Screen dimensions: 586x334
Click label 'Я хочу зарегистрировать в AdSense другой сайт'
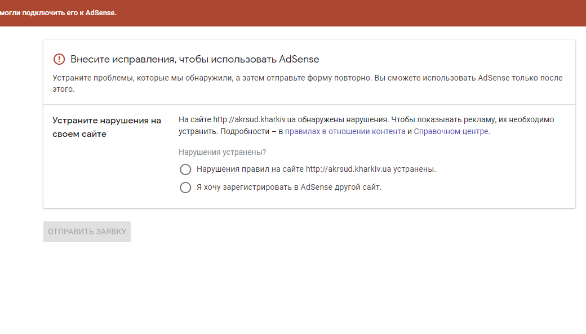tap(289, 187)
